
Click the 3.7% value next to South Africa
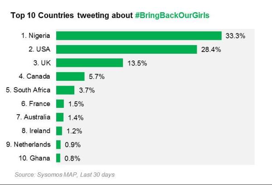86,90
